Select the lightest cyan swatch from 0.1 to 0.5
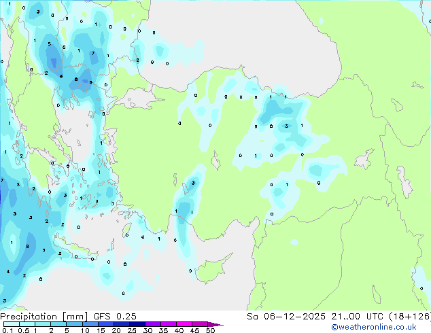The height and width of the screenshot is (333, 431). (x=12, y=324)
